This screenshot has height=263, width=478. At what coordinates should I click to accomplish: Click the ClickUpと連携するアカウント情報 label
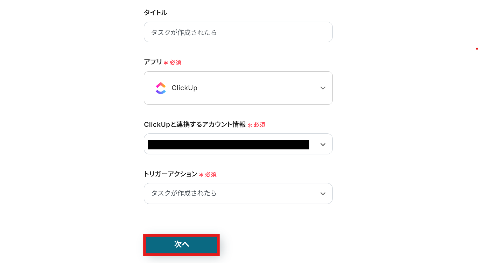pyautogui.click(x=195, y=125)
